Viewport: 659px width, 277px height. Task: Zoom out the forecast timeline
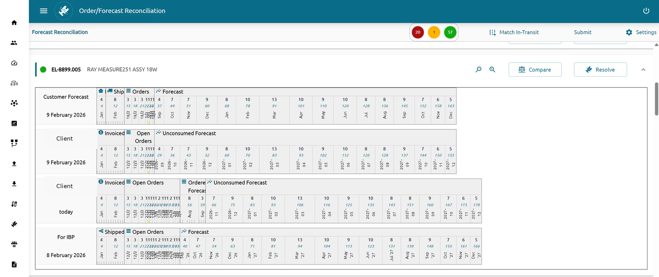coord(478,70)
